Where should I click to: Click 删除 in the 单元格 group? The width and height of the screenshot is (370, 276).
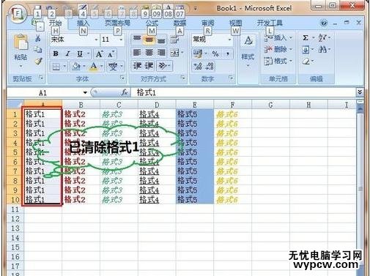[x=278, y=50]
